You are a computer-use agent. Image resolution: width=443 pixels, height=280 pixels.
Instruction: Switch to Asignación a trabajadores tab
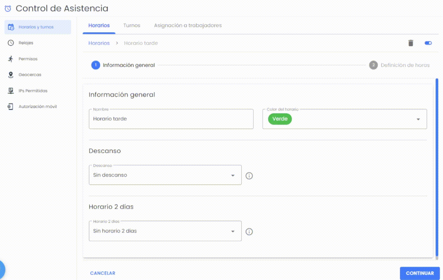tap(188, 25)
